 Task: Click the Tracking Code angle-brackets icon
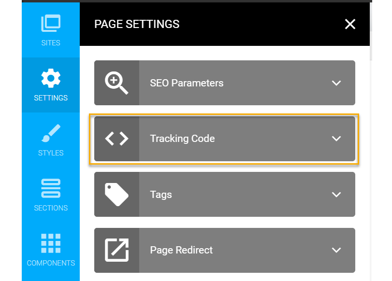click(116, 139)
